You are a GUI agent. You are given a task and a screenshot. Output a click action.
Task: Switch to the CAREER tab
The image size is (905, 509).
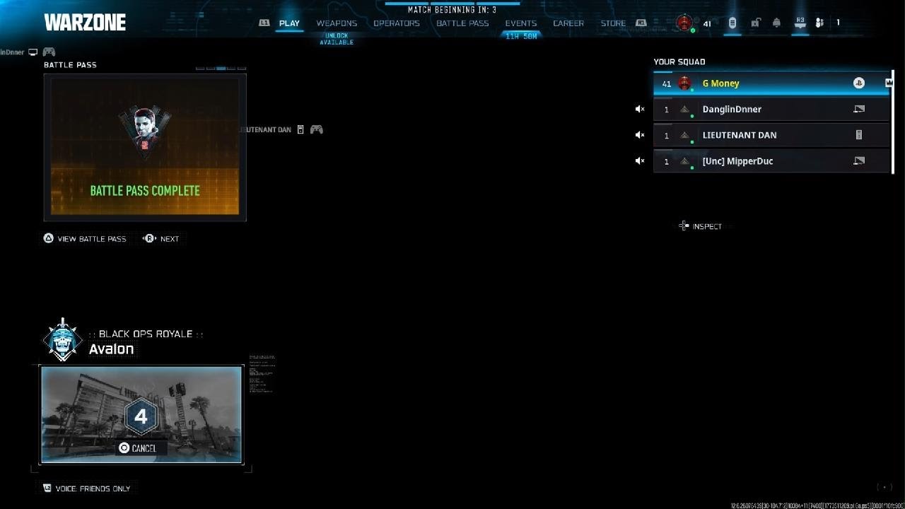click(568, 23)
